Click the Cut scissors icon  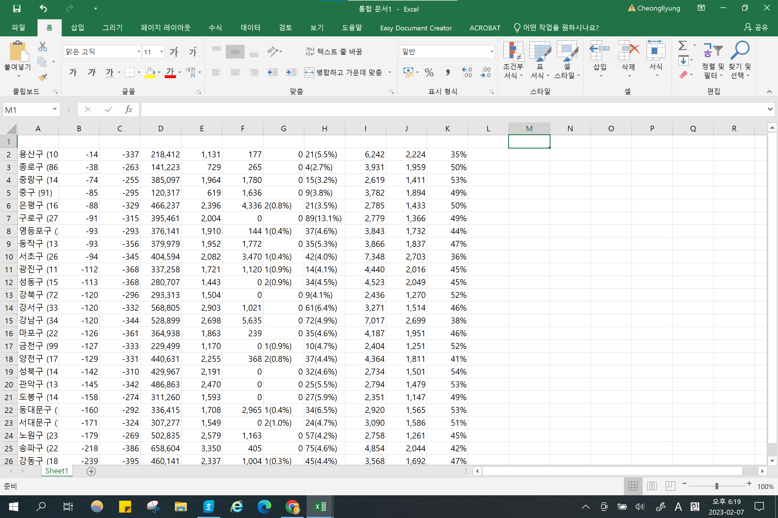tap(43, 46)
